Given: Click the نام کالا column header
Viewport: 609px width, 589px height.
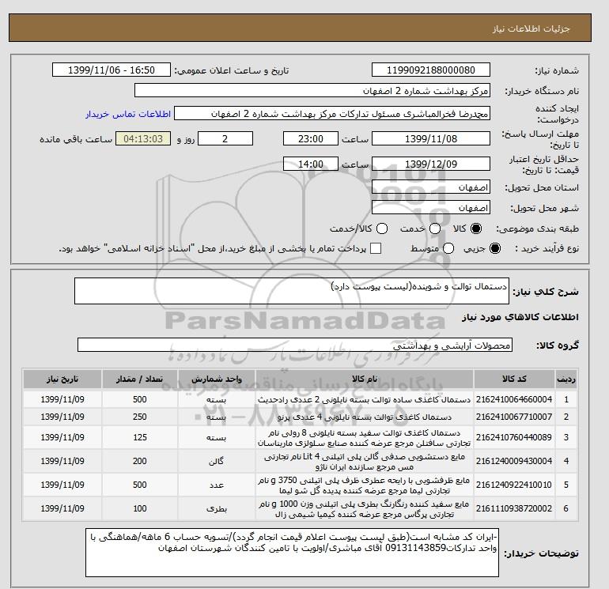Looking at the screenshot, I should (365, 379).
